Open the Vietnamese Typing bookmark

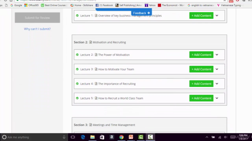pos(229,5)
